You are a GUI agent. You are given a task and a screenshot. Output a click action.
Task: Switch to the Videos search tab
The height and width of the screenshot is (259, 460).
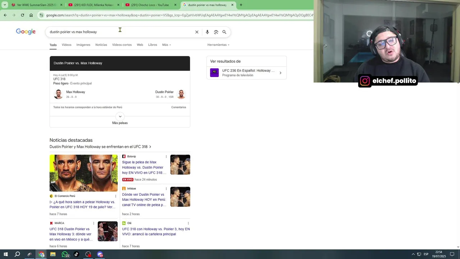[x=66, y=45]
